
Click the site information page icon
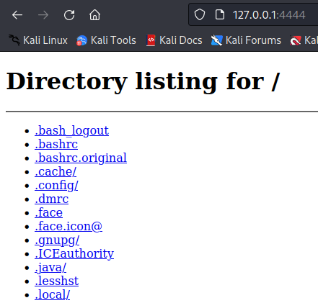click(220, 14)
